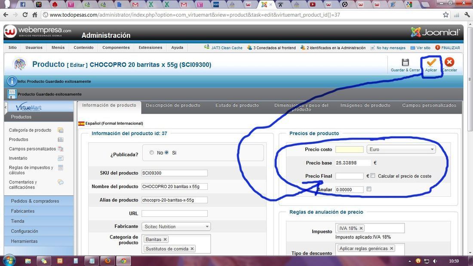Image resolution: width=473 pixels, height=266 pixels.
Task: Click the Alias de producto field
Action: pyautogui.click(x=174, y=200)
